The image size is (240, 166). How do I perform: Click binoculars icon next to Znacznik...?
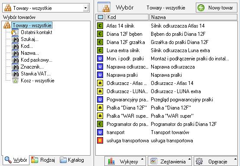(x=15, y=67)
